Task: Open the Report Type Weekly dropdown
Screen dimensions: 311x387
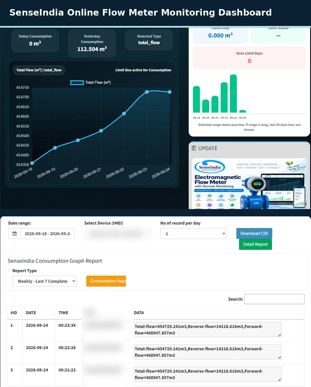Action: point(45,281)
